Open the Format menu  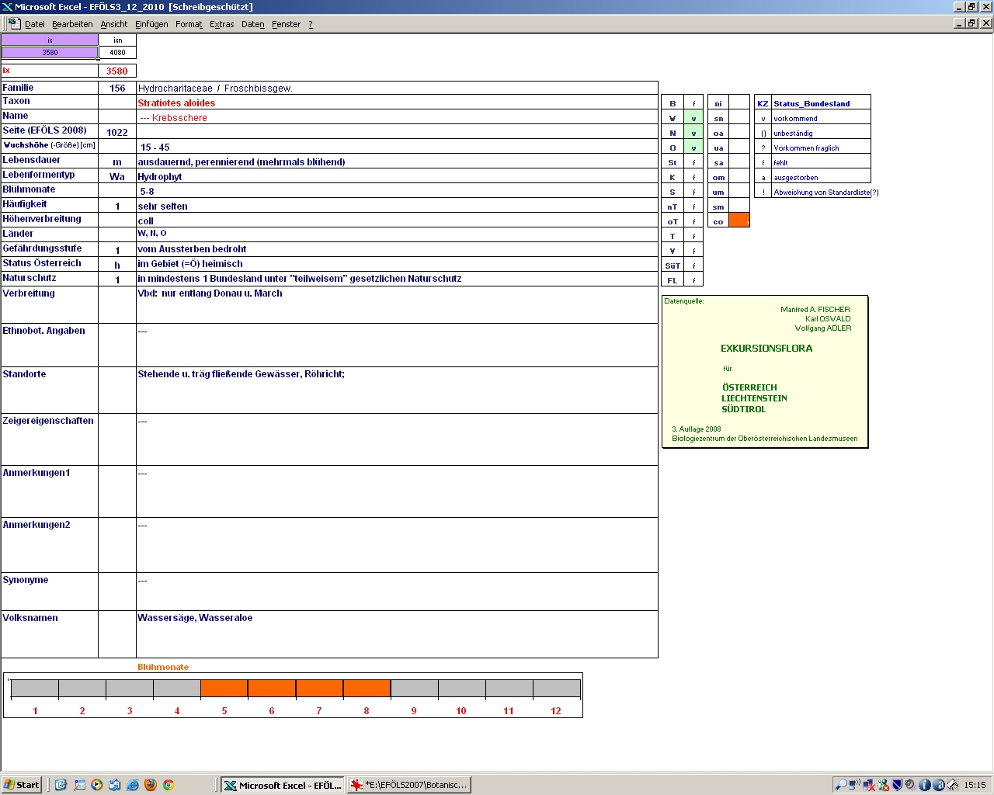coord(189,24)
